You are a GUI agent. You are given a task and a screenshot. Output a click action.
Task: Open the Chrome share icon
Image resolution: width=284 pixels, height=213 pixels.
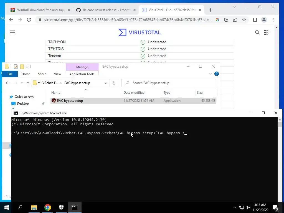pos(235,20)
